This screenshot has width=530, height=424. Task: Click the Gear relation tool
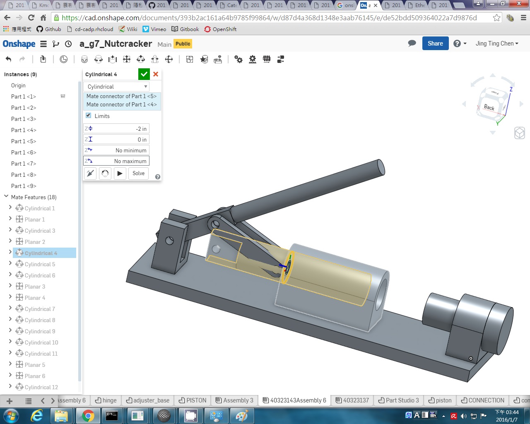[238, 59]
